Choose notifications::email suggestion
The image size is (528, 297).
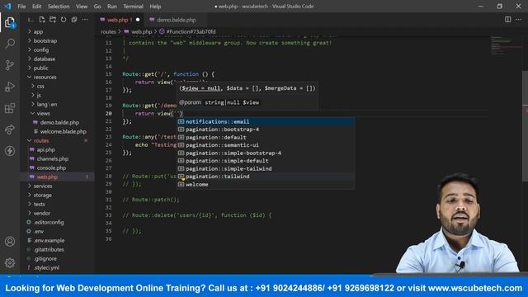pos(266,121)
